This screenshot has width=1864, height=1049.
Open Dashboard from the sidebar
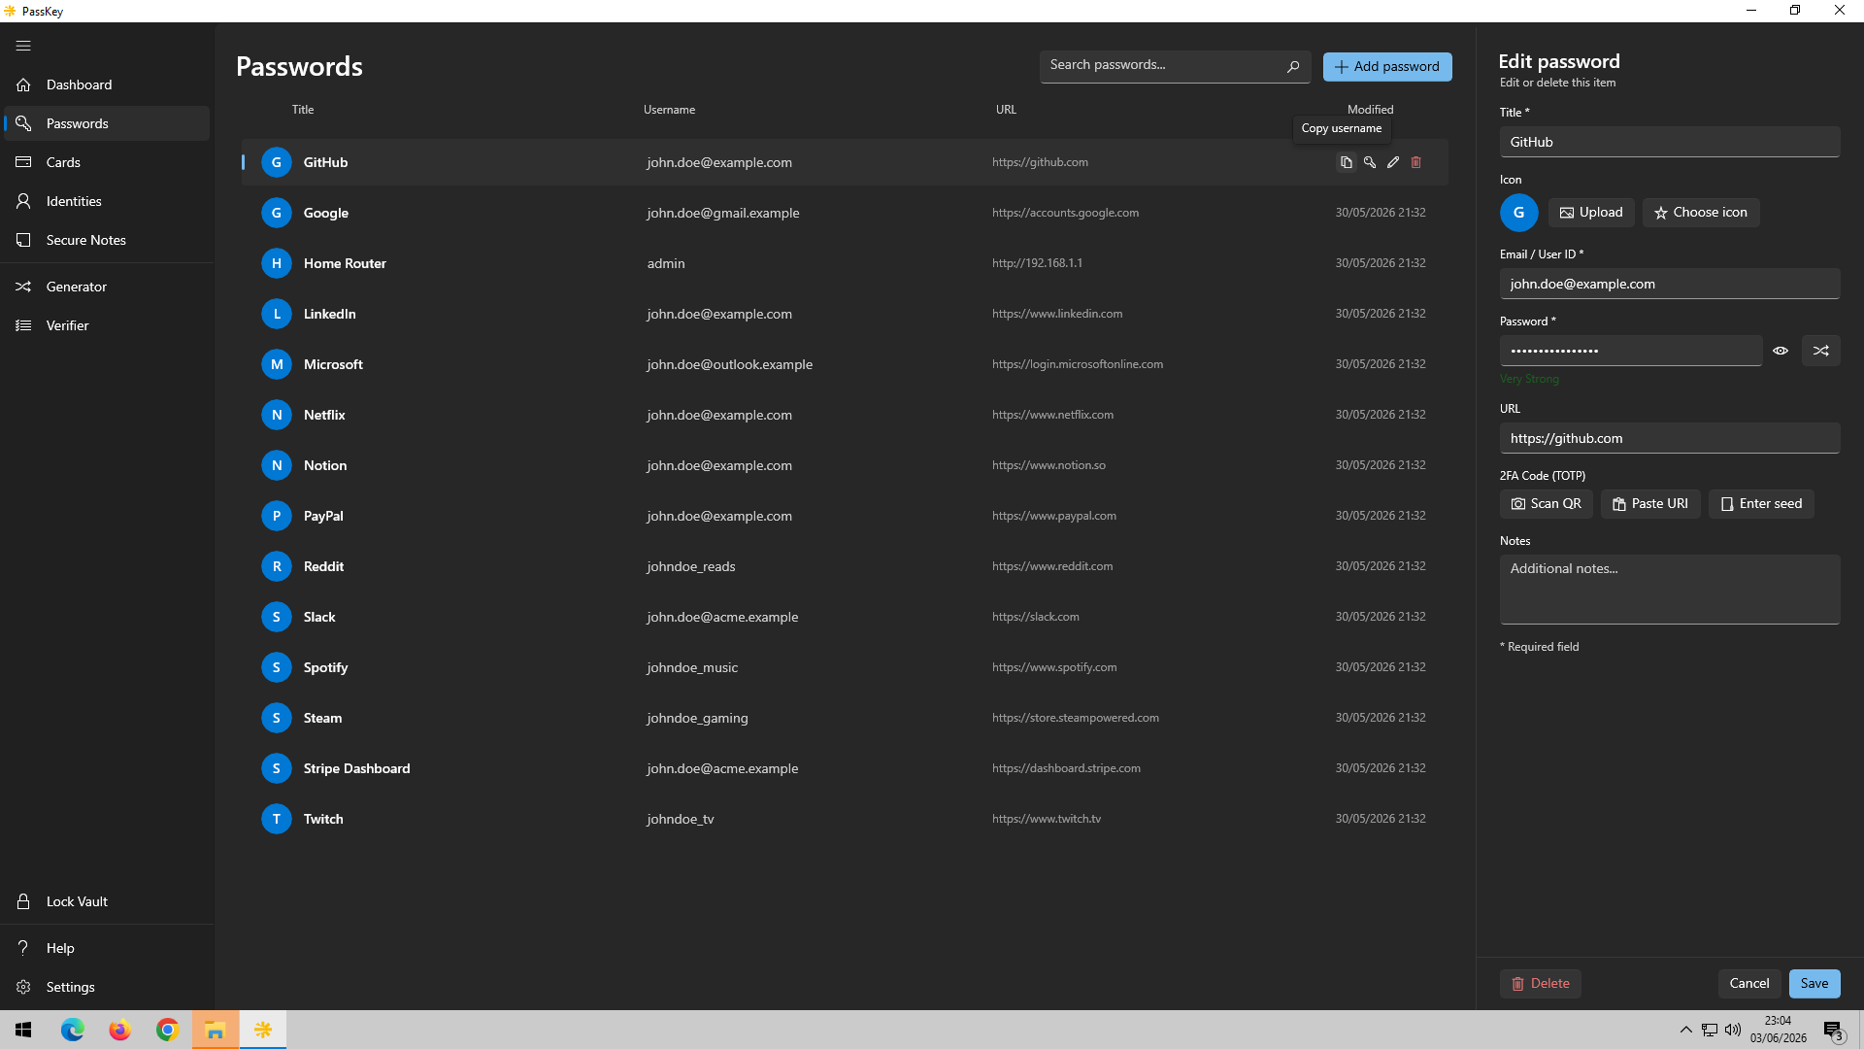[107, 85]
